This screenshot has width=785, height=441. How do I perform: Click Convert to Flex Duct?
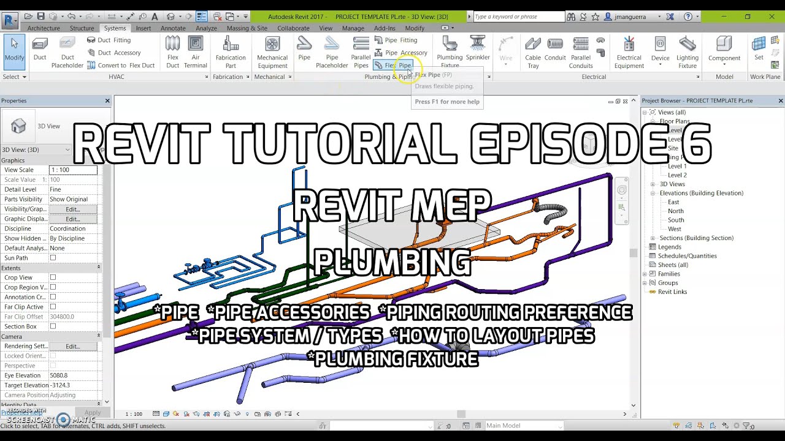tap(121, 66)
